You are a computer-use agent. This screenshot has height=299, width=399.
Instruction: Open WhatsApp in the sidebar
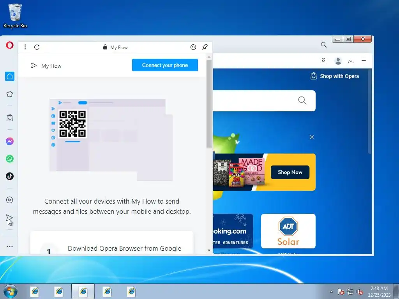click(10, 159)
